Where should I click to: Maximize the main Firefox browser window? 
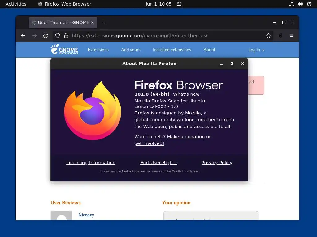284,23
